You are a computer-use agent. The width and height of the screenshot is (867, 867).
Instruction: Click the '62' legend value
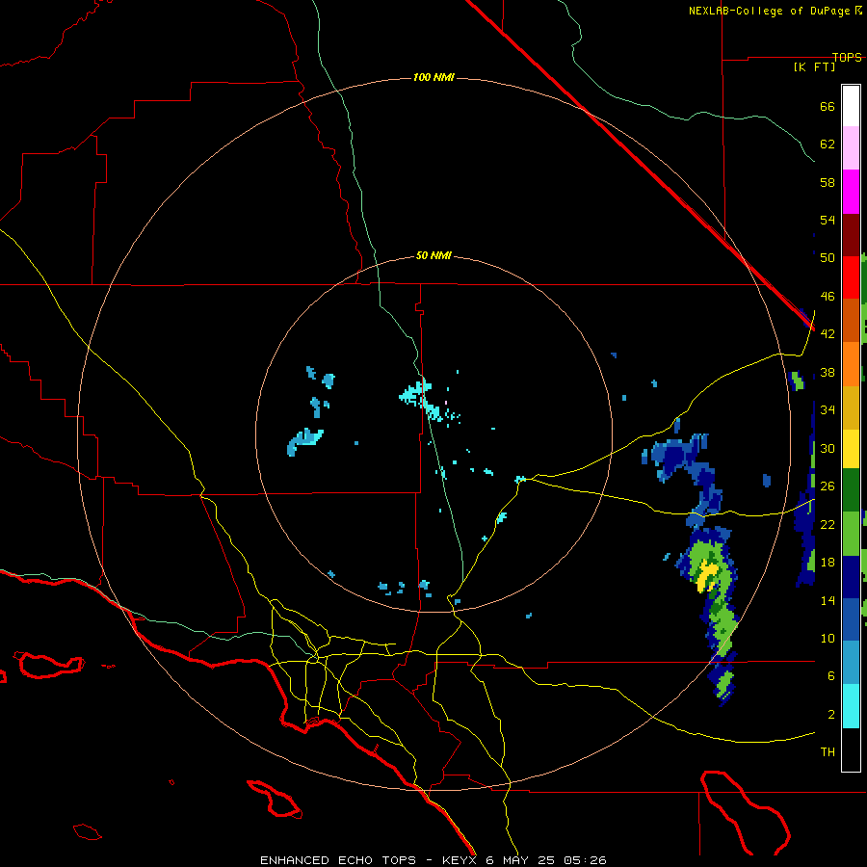coord(828,144)
